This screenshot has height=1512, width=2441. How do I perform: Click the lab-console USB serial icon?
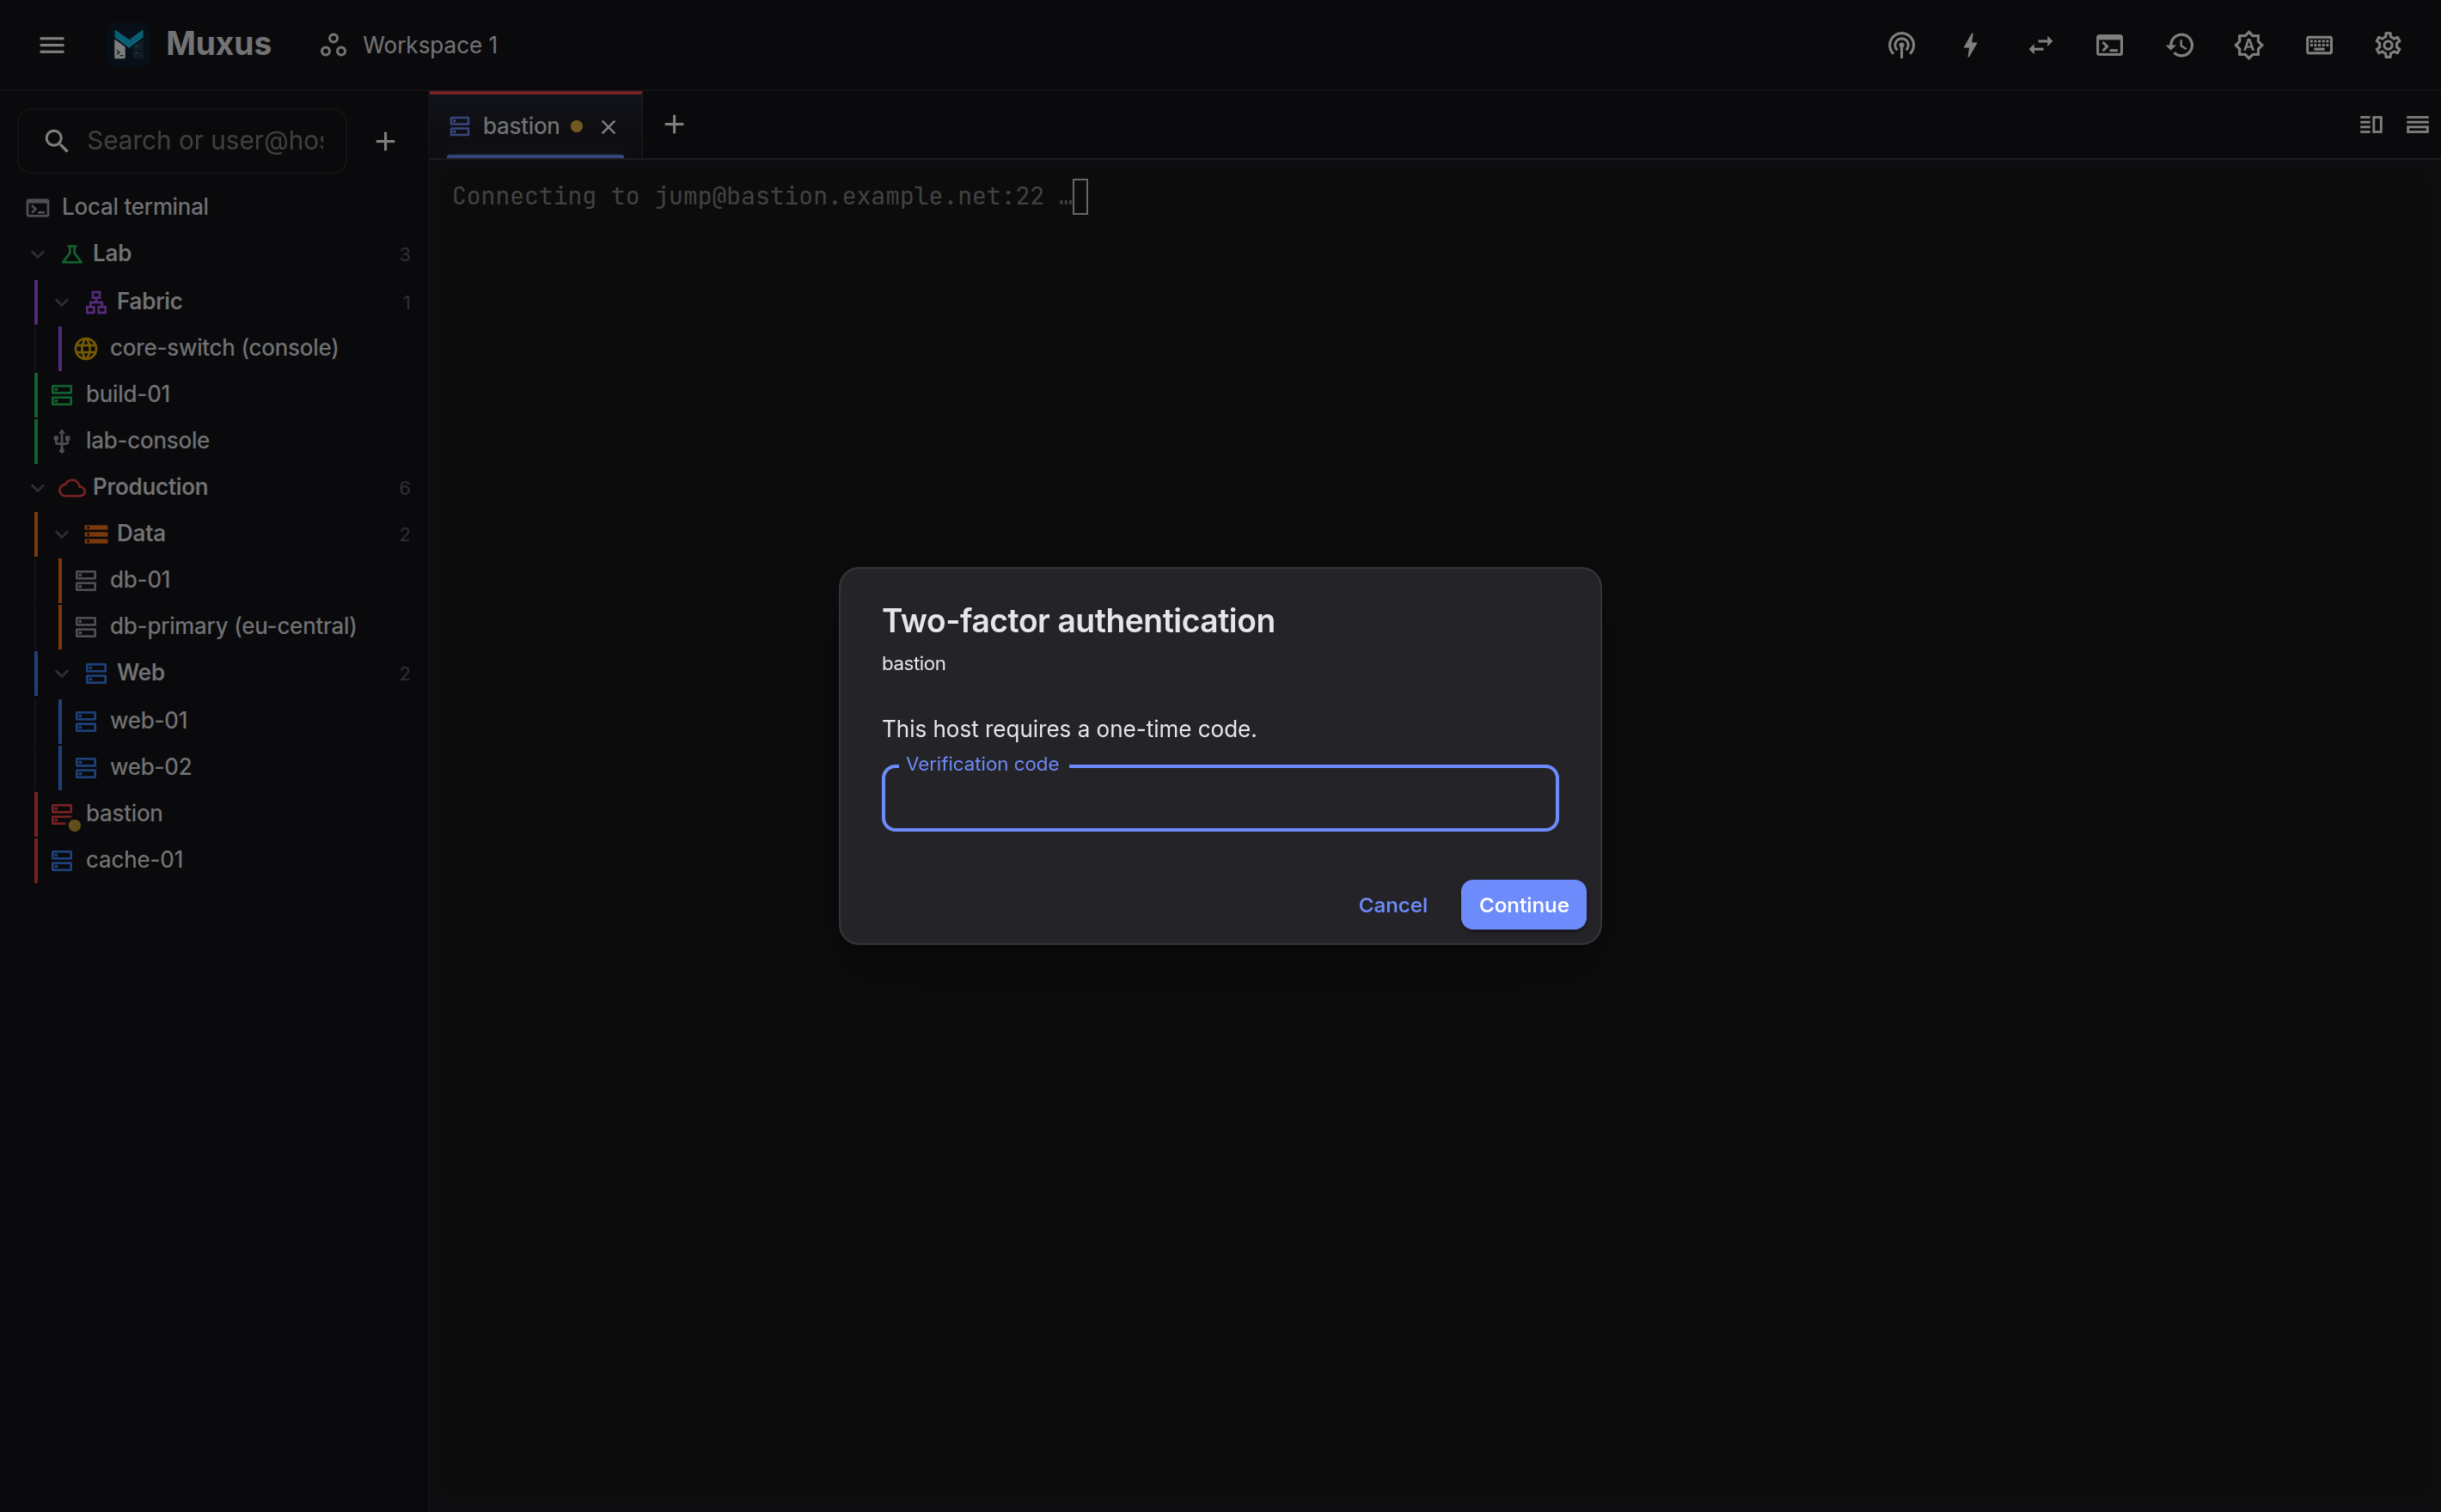[x=62, y=441]
